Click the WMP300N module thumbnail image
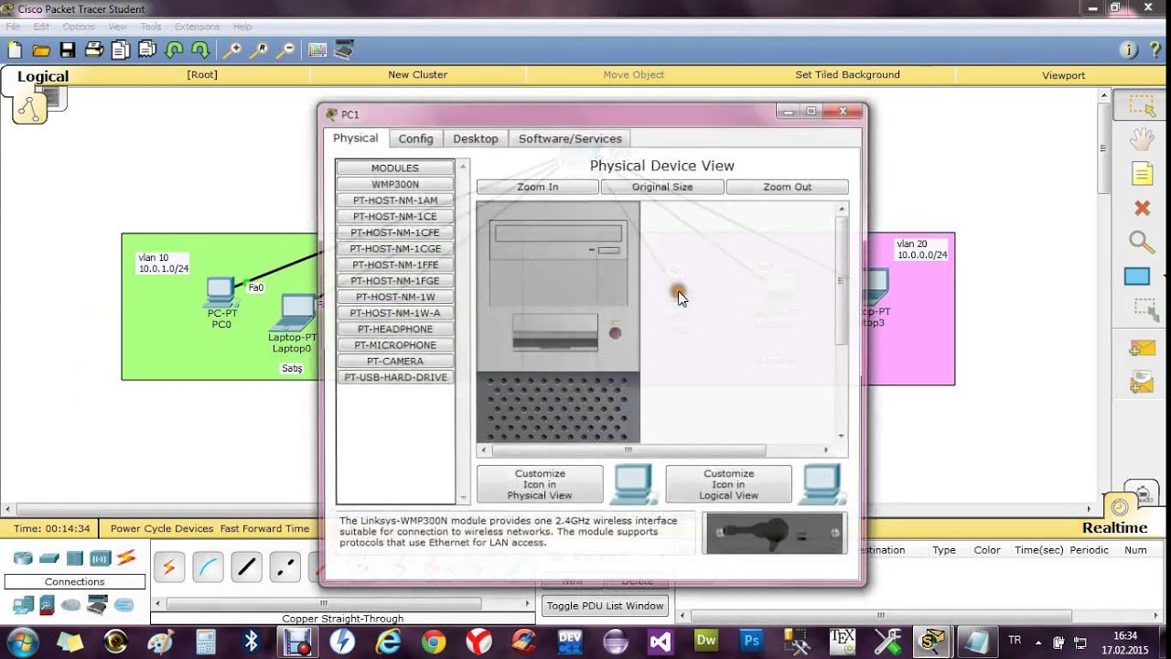 click(x=774, y=533)
